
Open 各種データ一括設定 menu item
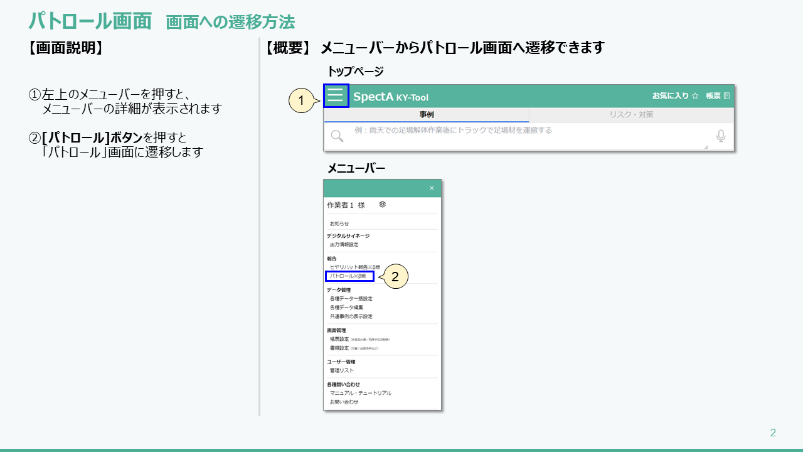pyautogui.click(x=351, y=299)
